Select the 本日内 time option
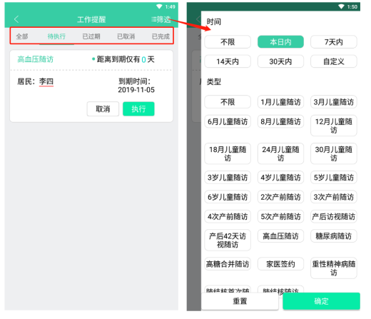This screenshot has height=319, width=371. click(x=280, y=42)
